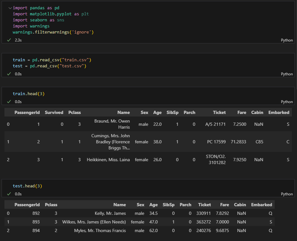Screen dimensions: 297x241
Task: Click PassengerId header in the train.head output
Action: point(27,112)
